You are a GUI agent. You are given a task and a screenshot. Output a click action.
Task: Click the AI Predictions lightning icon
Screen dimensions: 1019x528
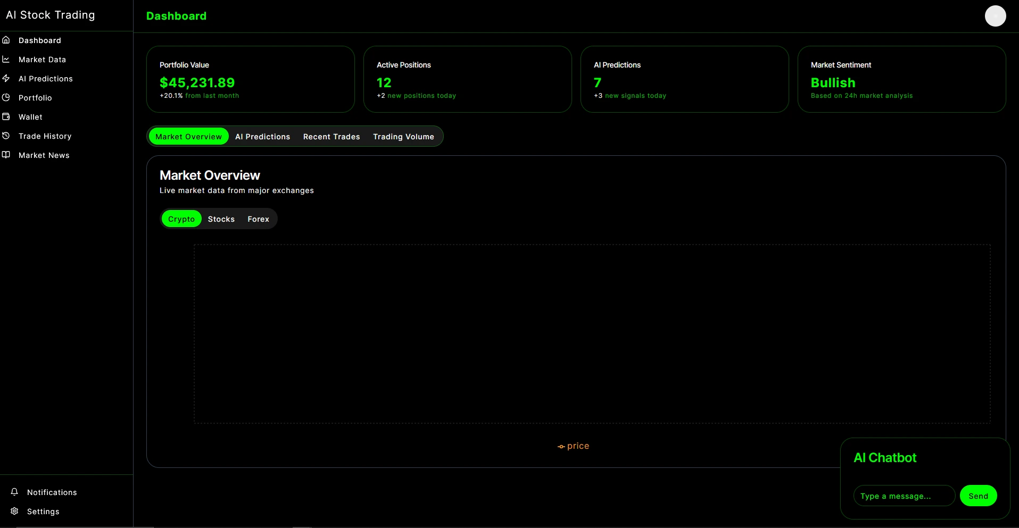pyautogui.click(x=6, y=79)
